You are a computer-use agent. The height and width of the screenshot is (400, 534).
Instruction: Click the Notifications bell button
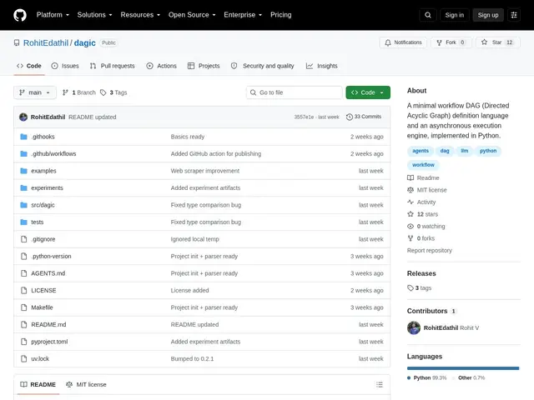click(403, 42)
